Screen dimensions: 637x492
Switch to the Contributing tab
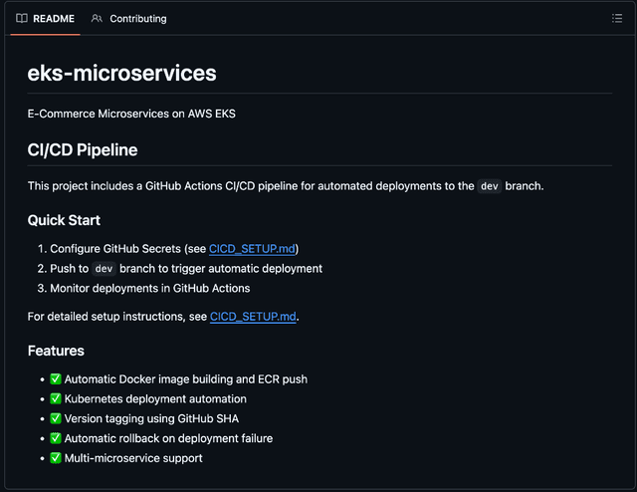coord(128,19)
